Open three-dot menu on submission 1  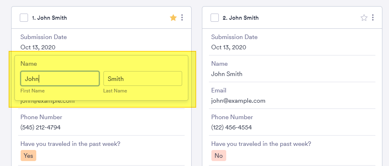(182, 18)
